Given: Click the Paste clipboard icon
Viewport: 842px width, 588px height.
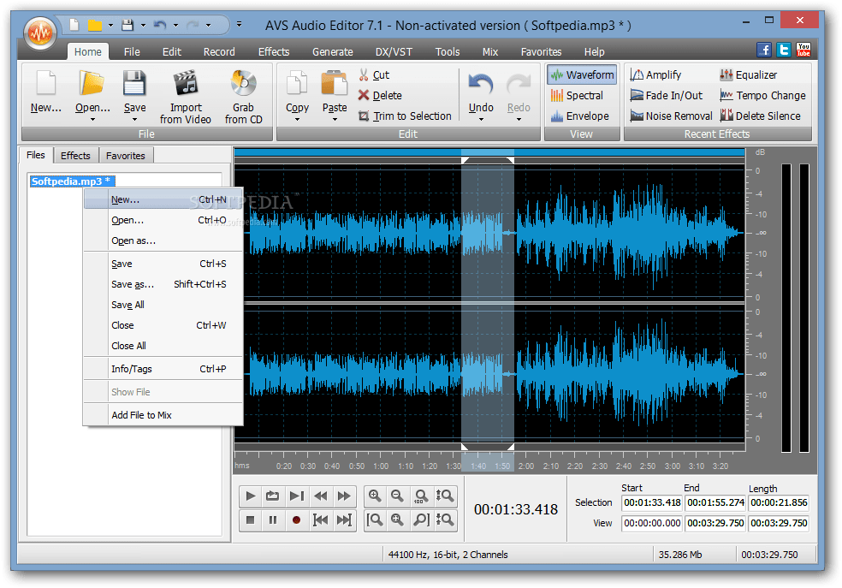Looking at the screenshot, I should pyautogui.click(x=334, y=85).
